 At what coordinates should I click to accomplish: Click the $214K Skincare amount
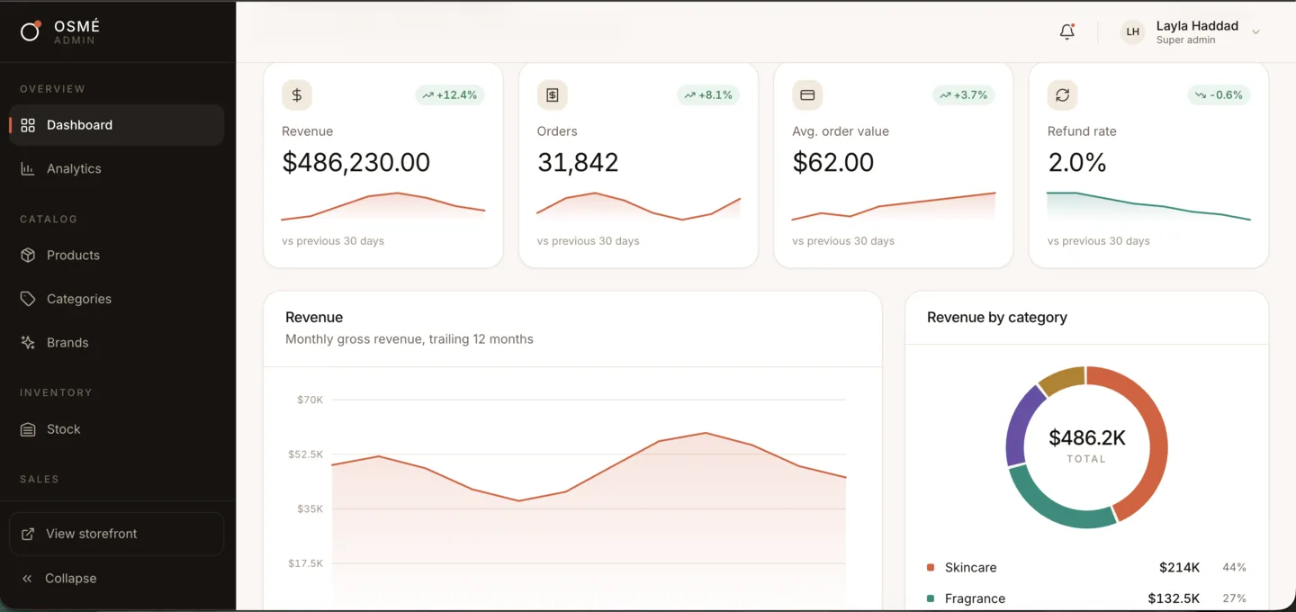tap(1179, 568)
